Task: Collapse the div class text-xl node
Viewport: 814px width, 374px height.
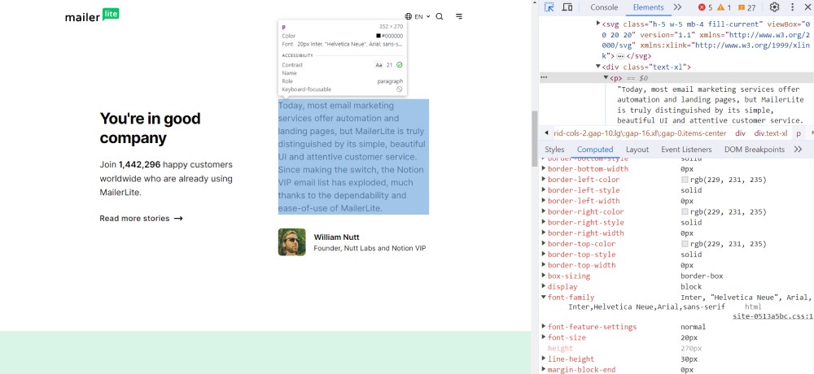Action: 598,67
